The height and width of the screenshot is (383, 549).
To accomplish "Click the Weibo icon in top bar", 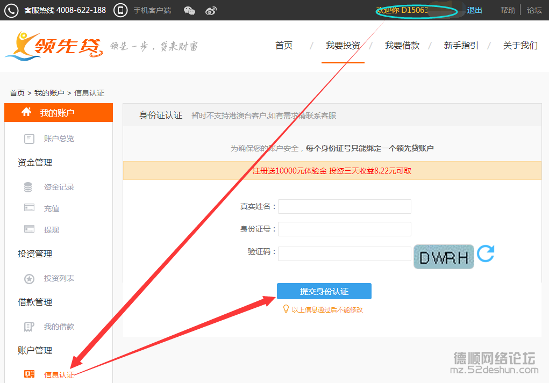I will coord(211,10).
